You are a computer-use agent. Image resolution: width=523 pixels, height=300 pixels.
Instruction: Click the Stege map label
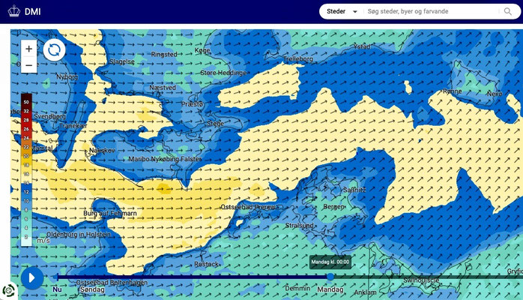pyautogui.click(x=215, y=124)
